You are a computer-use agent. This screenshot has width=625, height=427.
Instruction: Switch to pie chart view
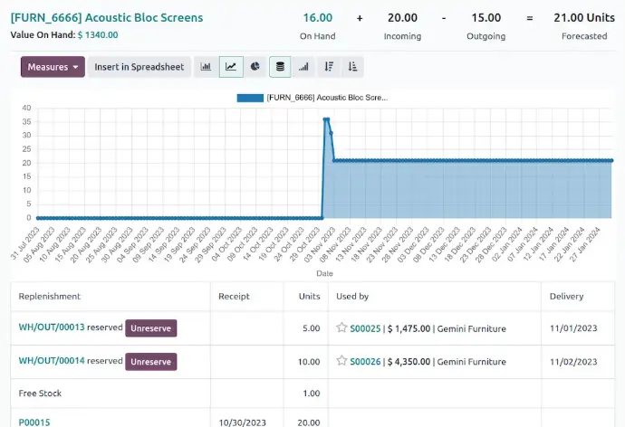[x=255, y=67]
